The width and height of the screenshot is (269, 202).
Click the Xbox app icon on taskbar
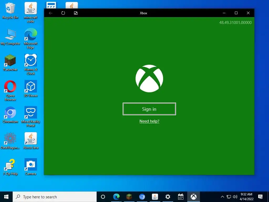click(194, 197)
